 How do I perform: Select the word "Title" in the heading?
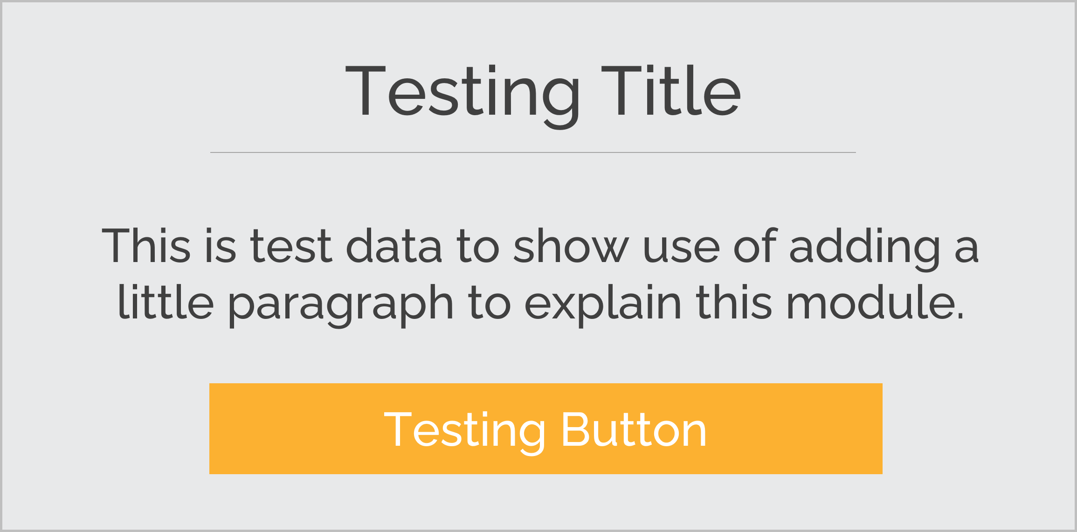[x=671, y=90]
